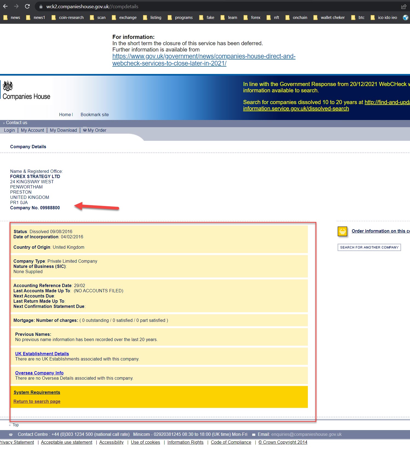Click the Mortgage number of charges line
The image size is (410, 455).
click(x=91, y=320)
